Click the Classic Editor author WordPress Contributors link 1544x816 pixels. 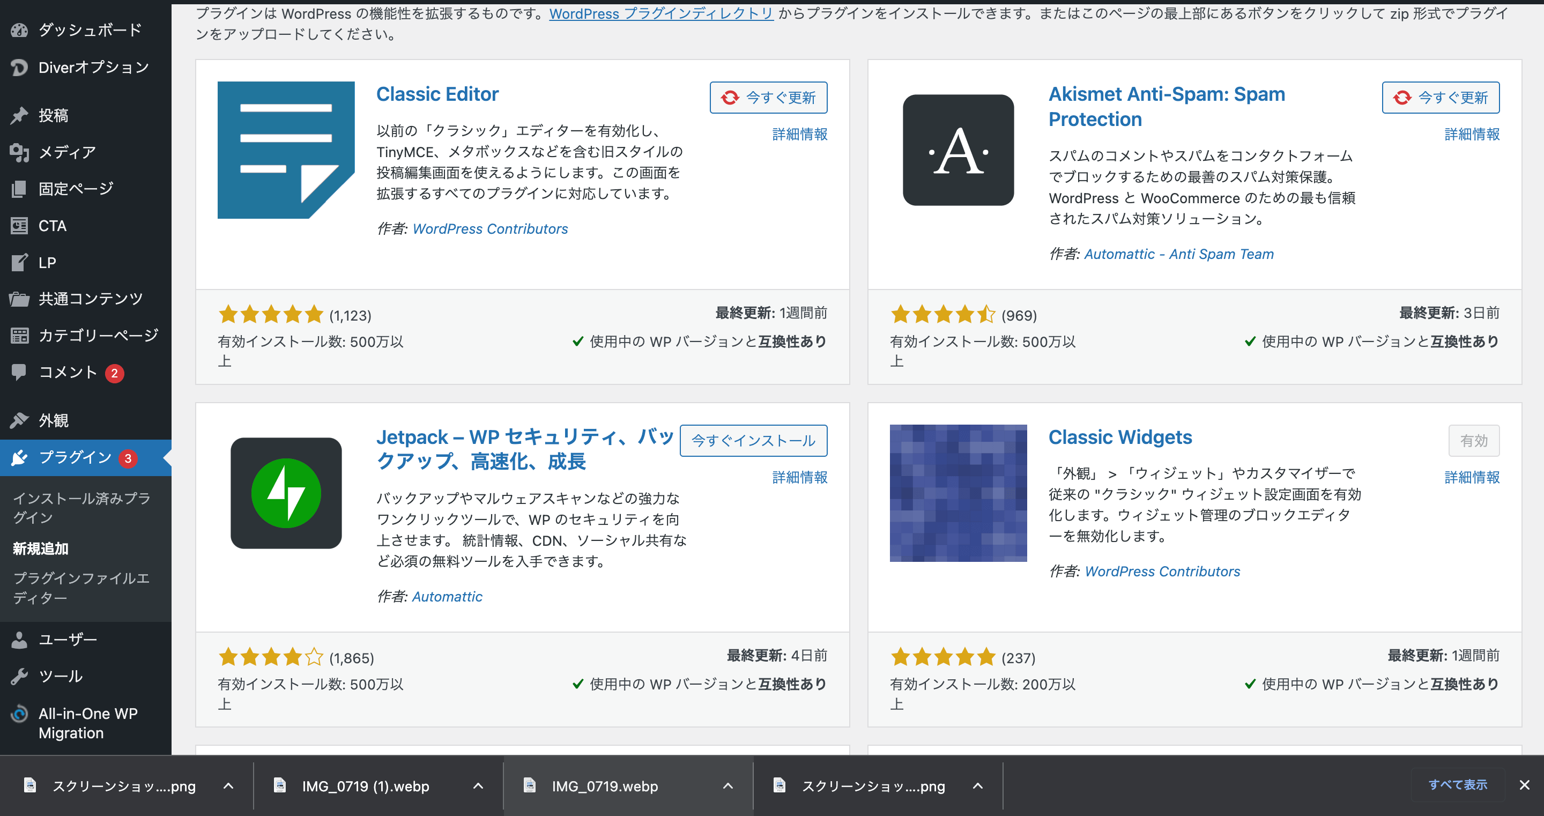(491, 229)
